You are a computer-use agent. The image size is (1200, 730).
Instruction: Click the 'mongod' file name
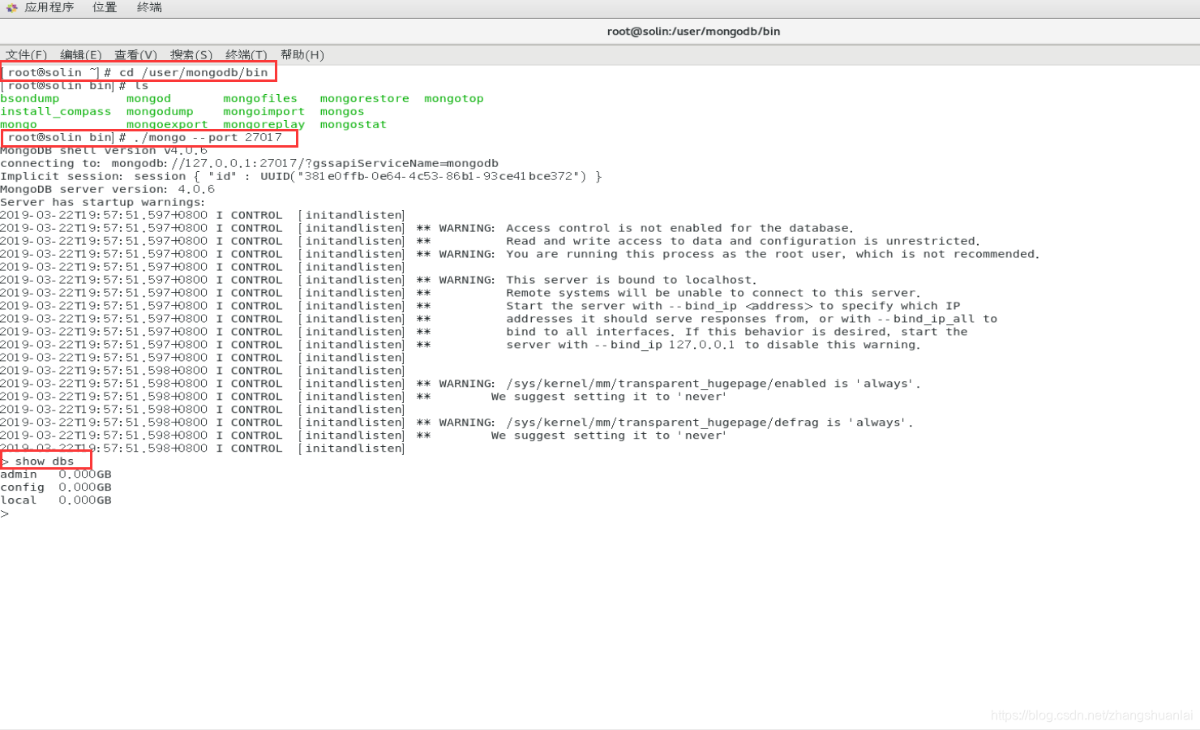click(x=148, y=98)
